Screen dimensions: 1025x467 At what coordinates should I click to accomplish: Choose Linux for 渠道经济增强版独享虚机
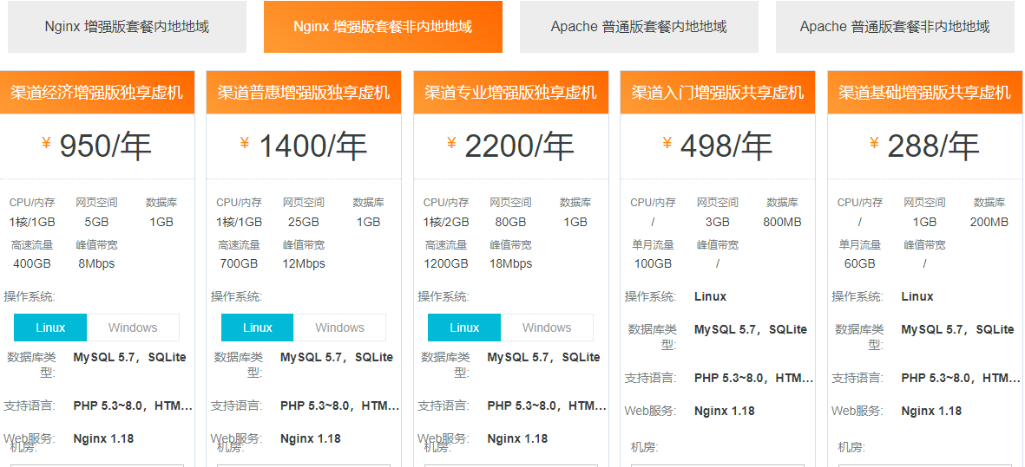point(50,328)
